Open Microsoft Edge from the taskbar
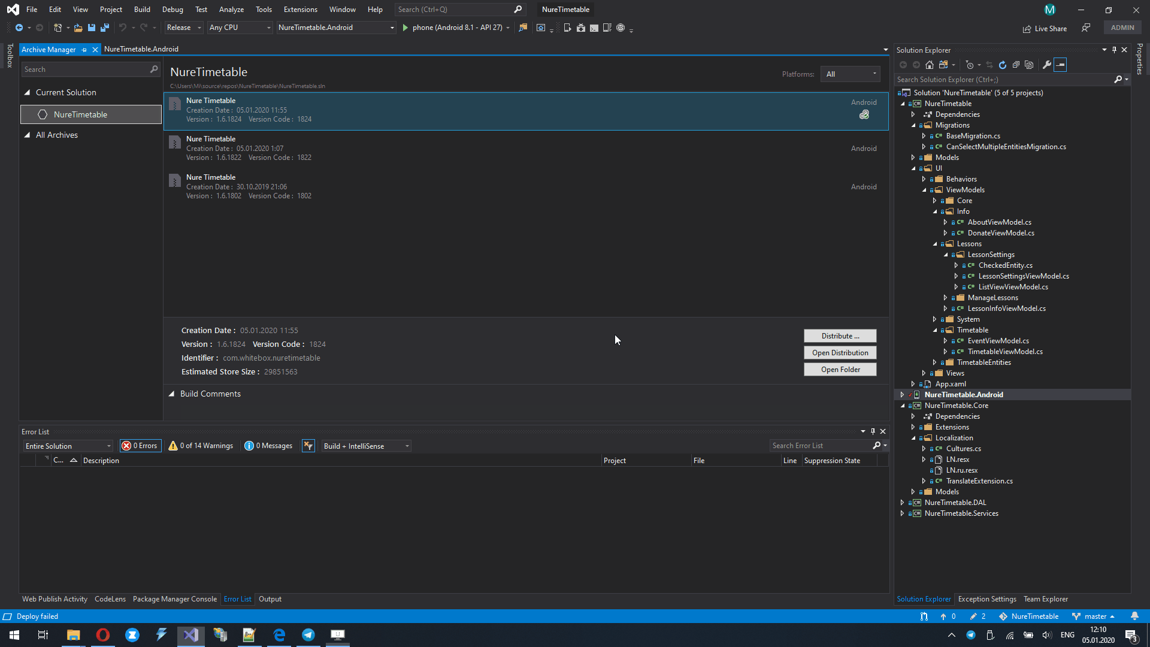Viewport: 1150px width, 647px height. [279, 635]
